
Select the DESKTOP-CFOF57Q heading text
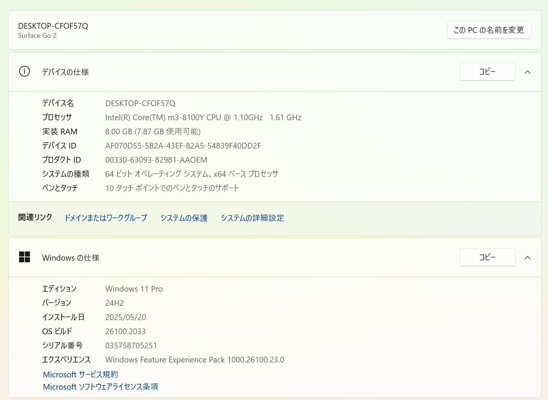[x=53, y=26]
